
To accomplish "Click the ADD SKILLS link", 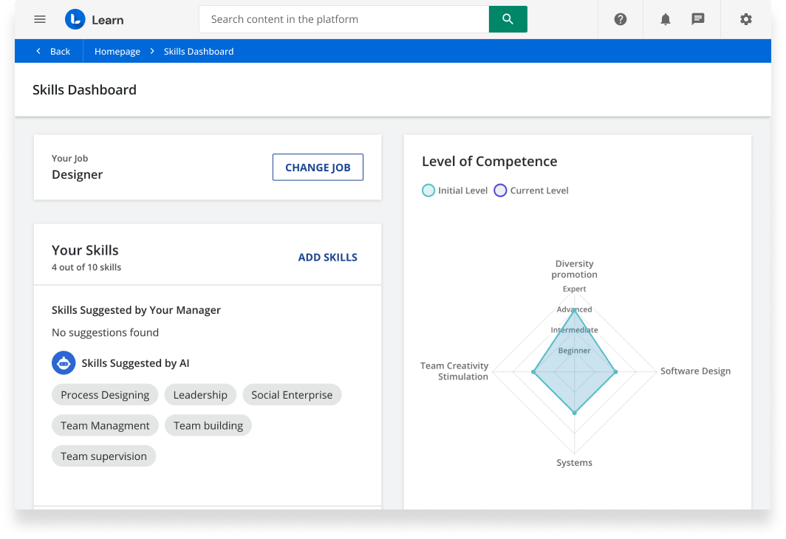I will click(327, 257).
